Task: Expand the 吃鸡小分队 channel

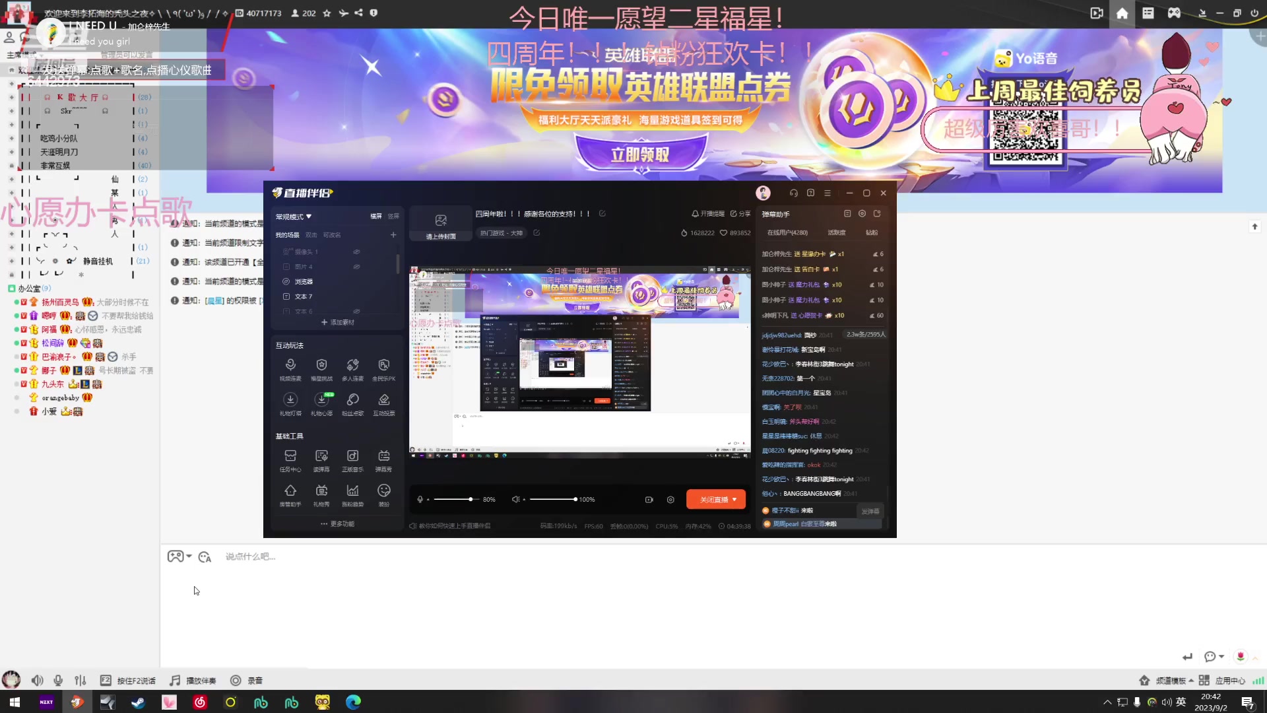Action: point(11,139)
